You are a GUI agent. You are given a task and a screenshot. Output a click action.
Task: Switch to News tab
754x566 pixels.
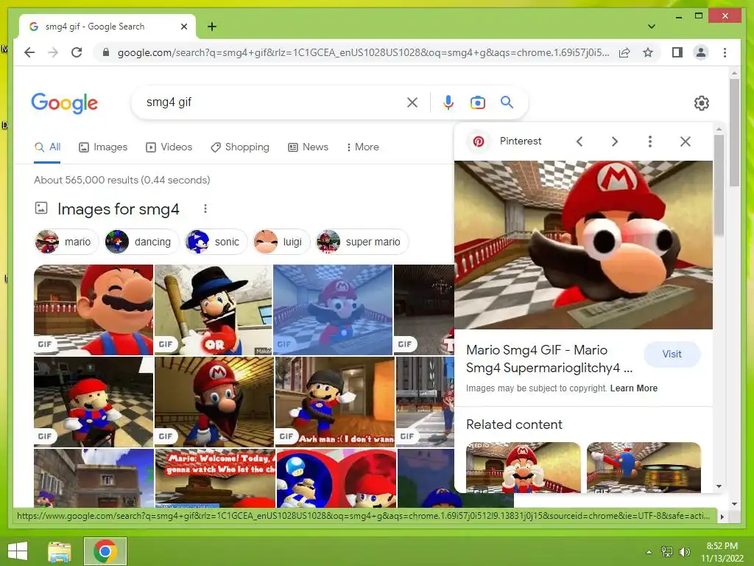(308, 147)
